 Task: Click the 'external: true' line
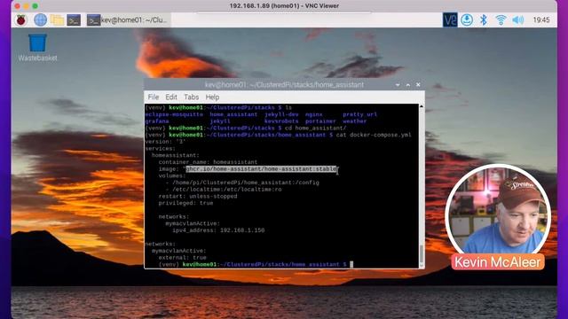click(x=182, y=258)
